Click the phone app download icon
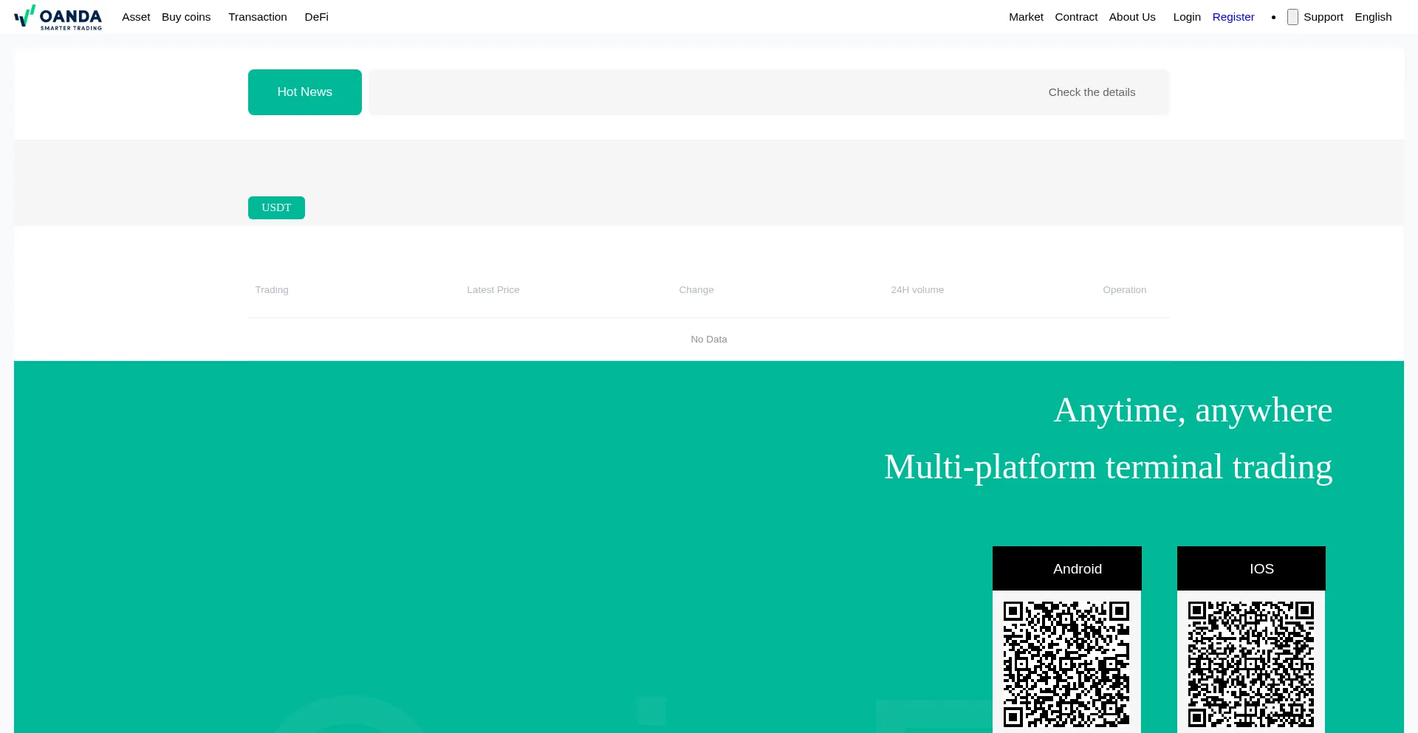 (1292, 17)
